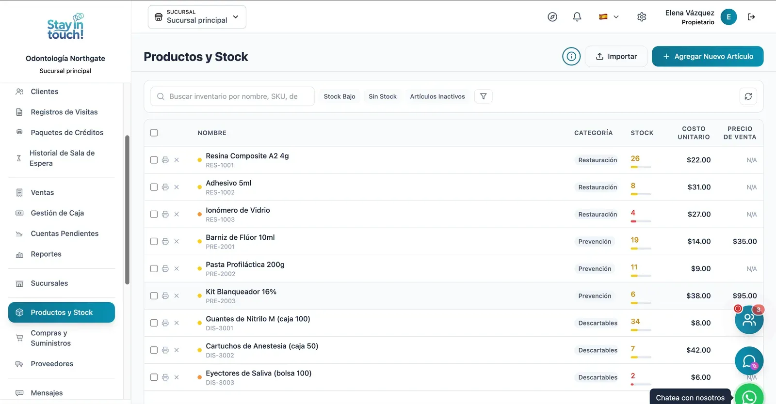Viewport: 776px width, 404px height.
Task: Toggle the select-all checkbox in table header
Action: pyautogui.click(x=154, y=133)
